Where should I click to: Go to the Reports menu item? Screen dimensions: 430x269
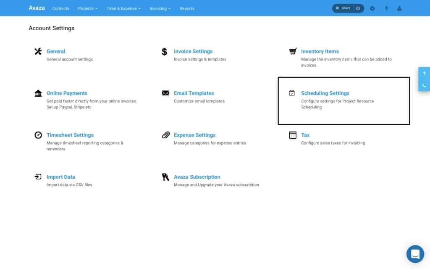[x=186, y=8]
